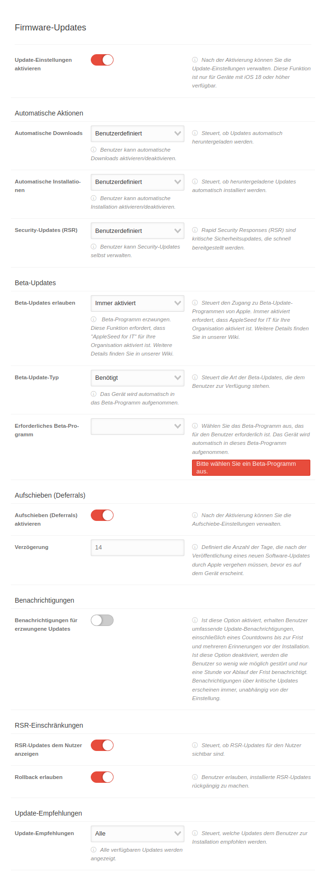Viewport: 326px width, 885px height.
Task: Click info icon beside Rapid Security Responses description
Action: [x=195, y=230]
